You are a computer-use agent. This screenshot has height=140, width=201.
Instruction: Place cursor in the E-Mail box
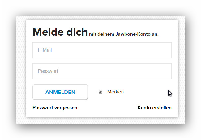pos(102,50)
